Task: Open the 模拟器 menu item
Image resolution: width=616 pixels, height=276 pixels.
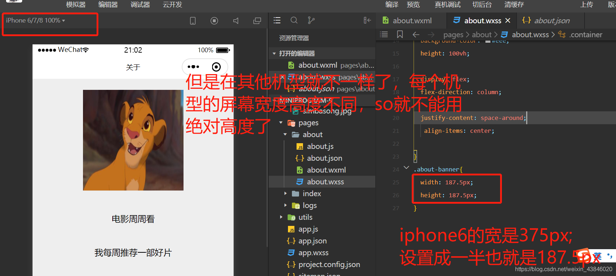Action: (76, 5)
